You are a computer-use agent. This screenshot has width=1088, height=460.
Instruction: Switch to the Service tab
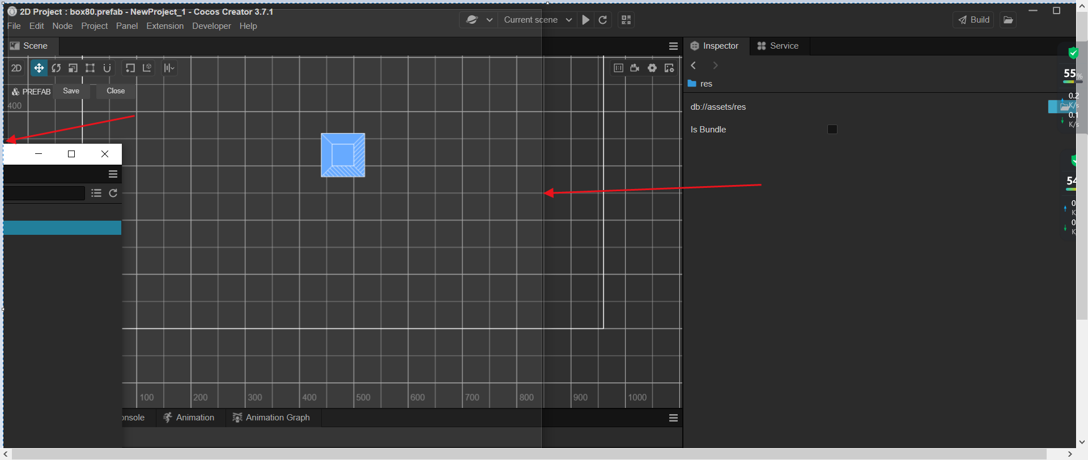778,46
